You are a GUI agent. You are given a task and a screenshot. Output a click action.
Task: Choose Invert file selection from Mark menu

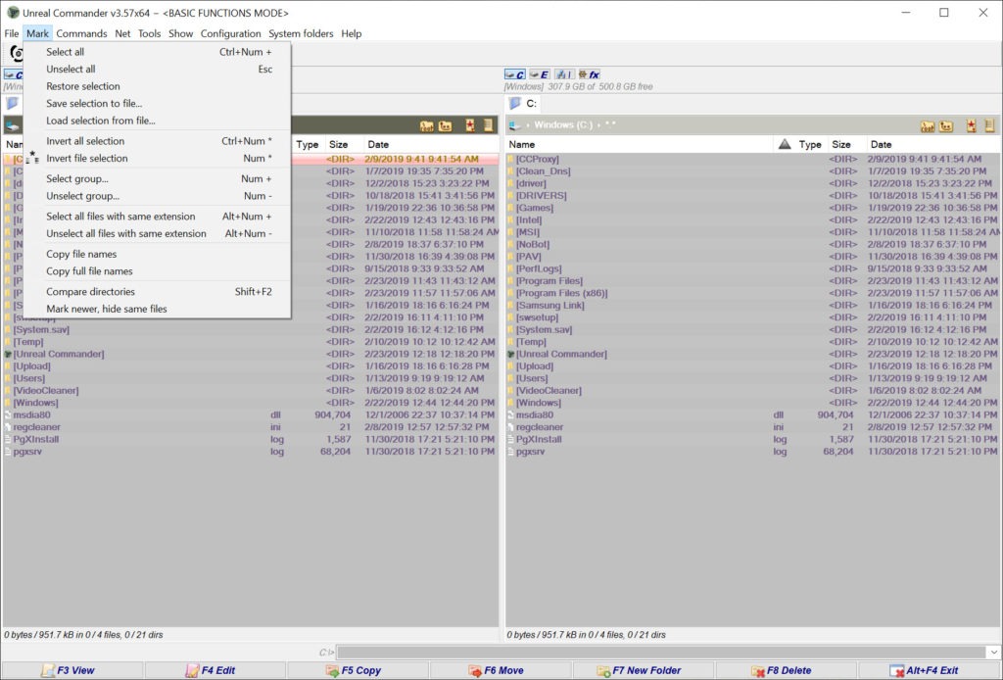tap(87, 159)
